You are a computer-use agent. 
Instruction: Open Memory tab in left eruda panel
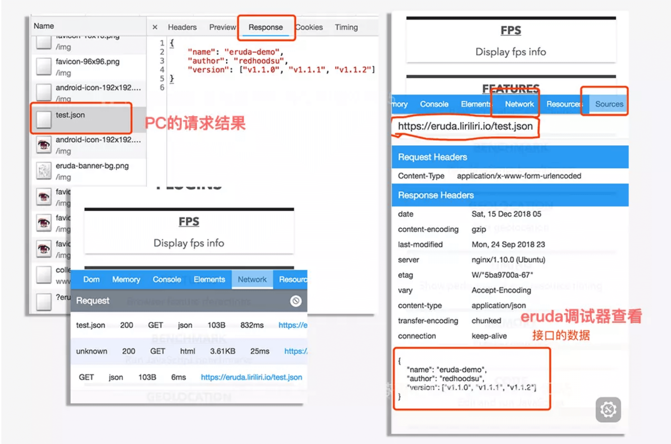point(126,279)
